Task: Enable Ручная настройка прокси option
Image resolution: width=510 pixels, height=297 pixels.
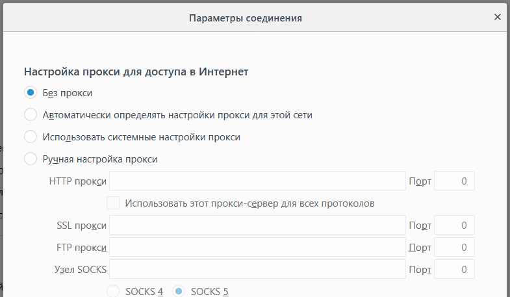Action: (31, 159)
